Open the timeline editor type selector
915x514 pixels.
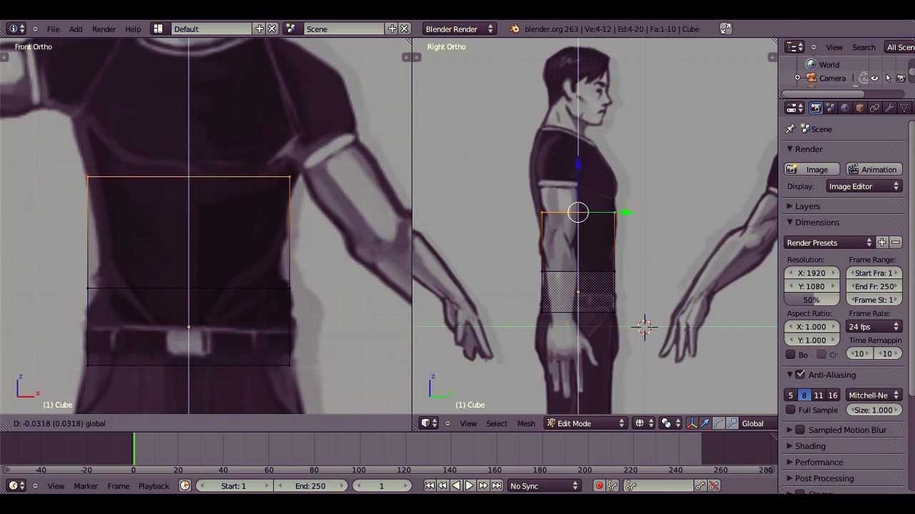16,486
